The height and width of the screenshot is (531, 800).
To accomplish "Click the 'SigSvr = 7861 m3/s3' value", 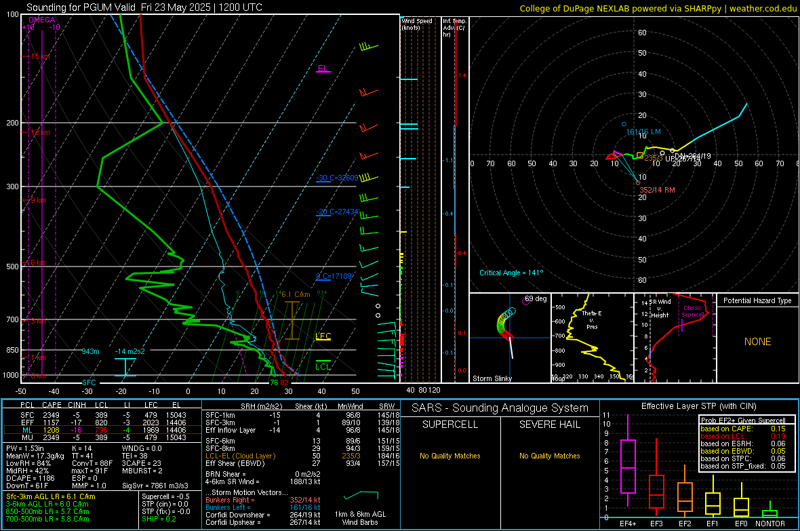I will (155, 486).
